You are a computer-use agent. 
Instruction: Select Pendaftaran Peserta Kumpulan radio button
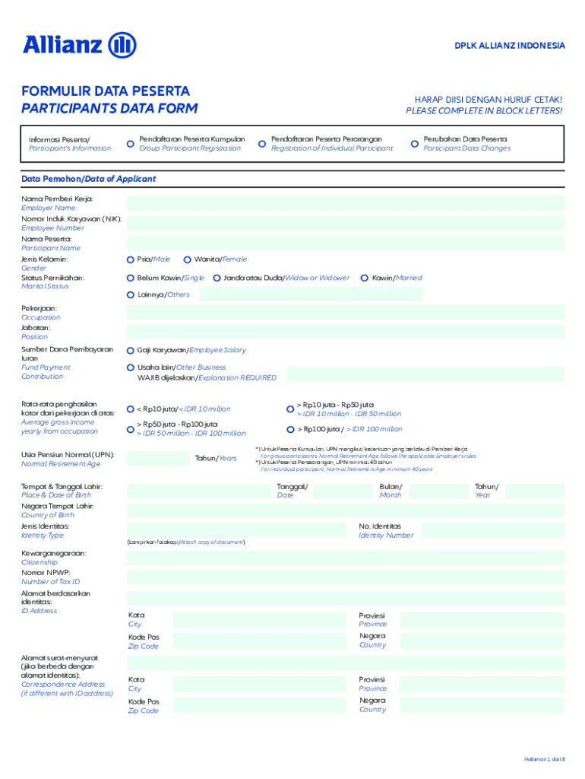(x=130, y=144)
